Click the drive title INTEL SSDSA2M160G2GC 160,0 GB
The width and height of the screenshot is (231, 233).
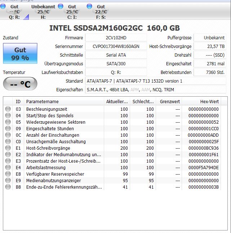coord(115,28)
